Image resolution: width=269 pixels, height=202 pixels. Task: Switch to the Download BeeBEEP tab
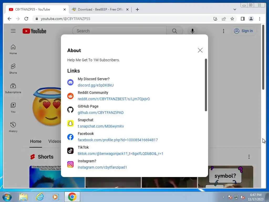point(101,9)
